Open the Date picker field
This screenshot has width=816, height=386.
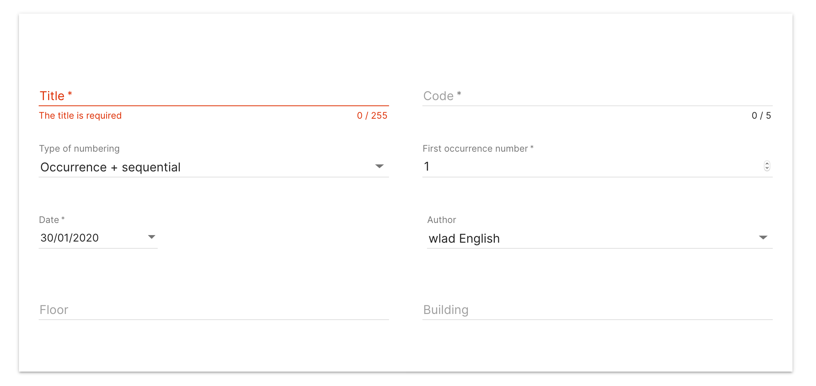[98, 238]
